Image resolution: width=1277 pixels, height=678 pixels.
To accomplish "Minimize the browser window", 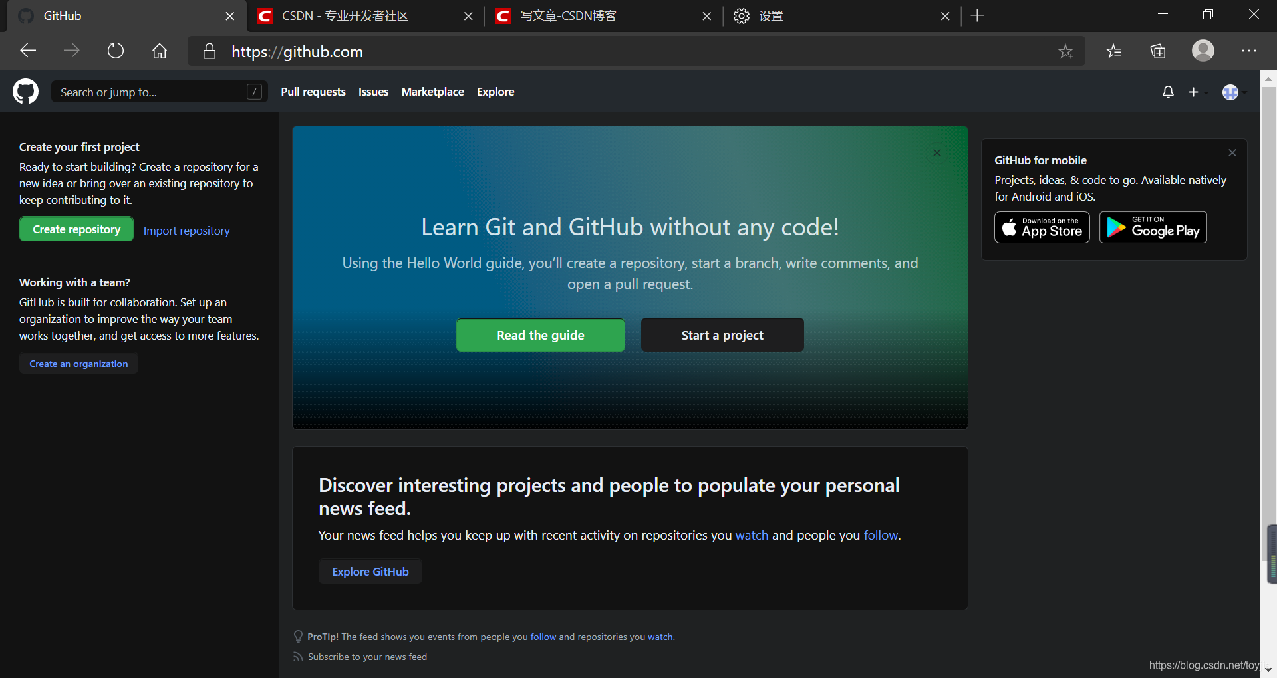I will pos(1163,15).
